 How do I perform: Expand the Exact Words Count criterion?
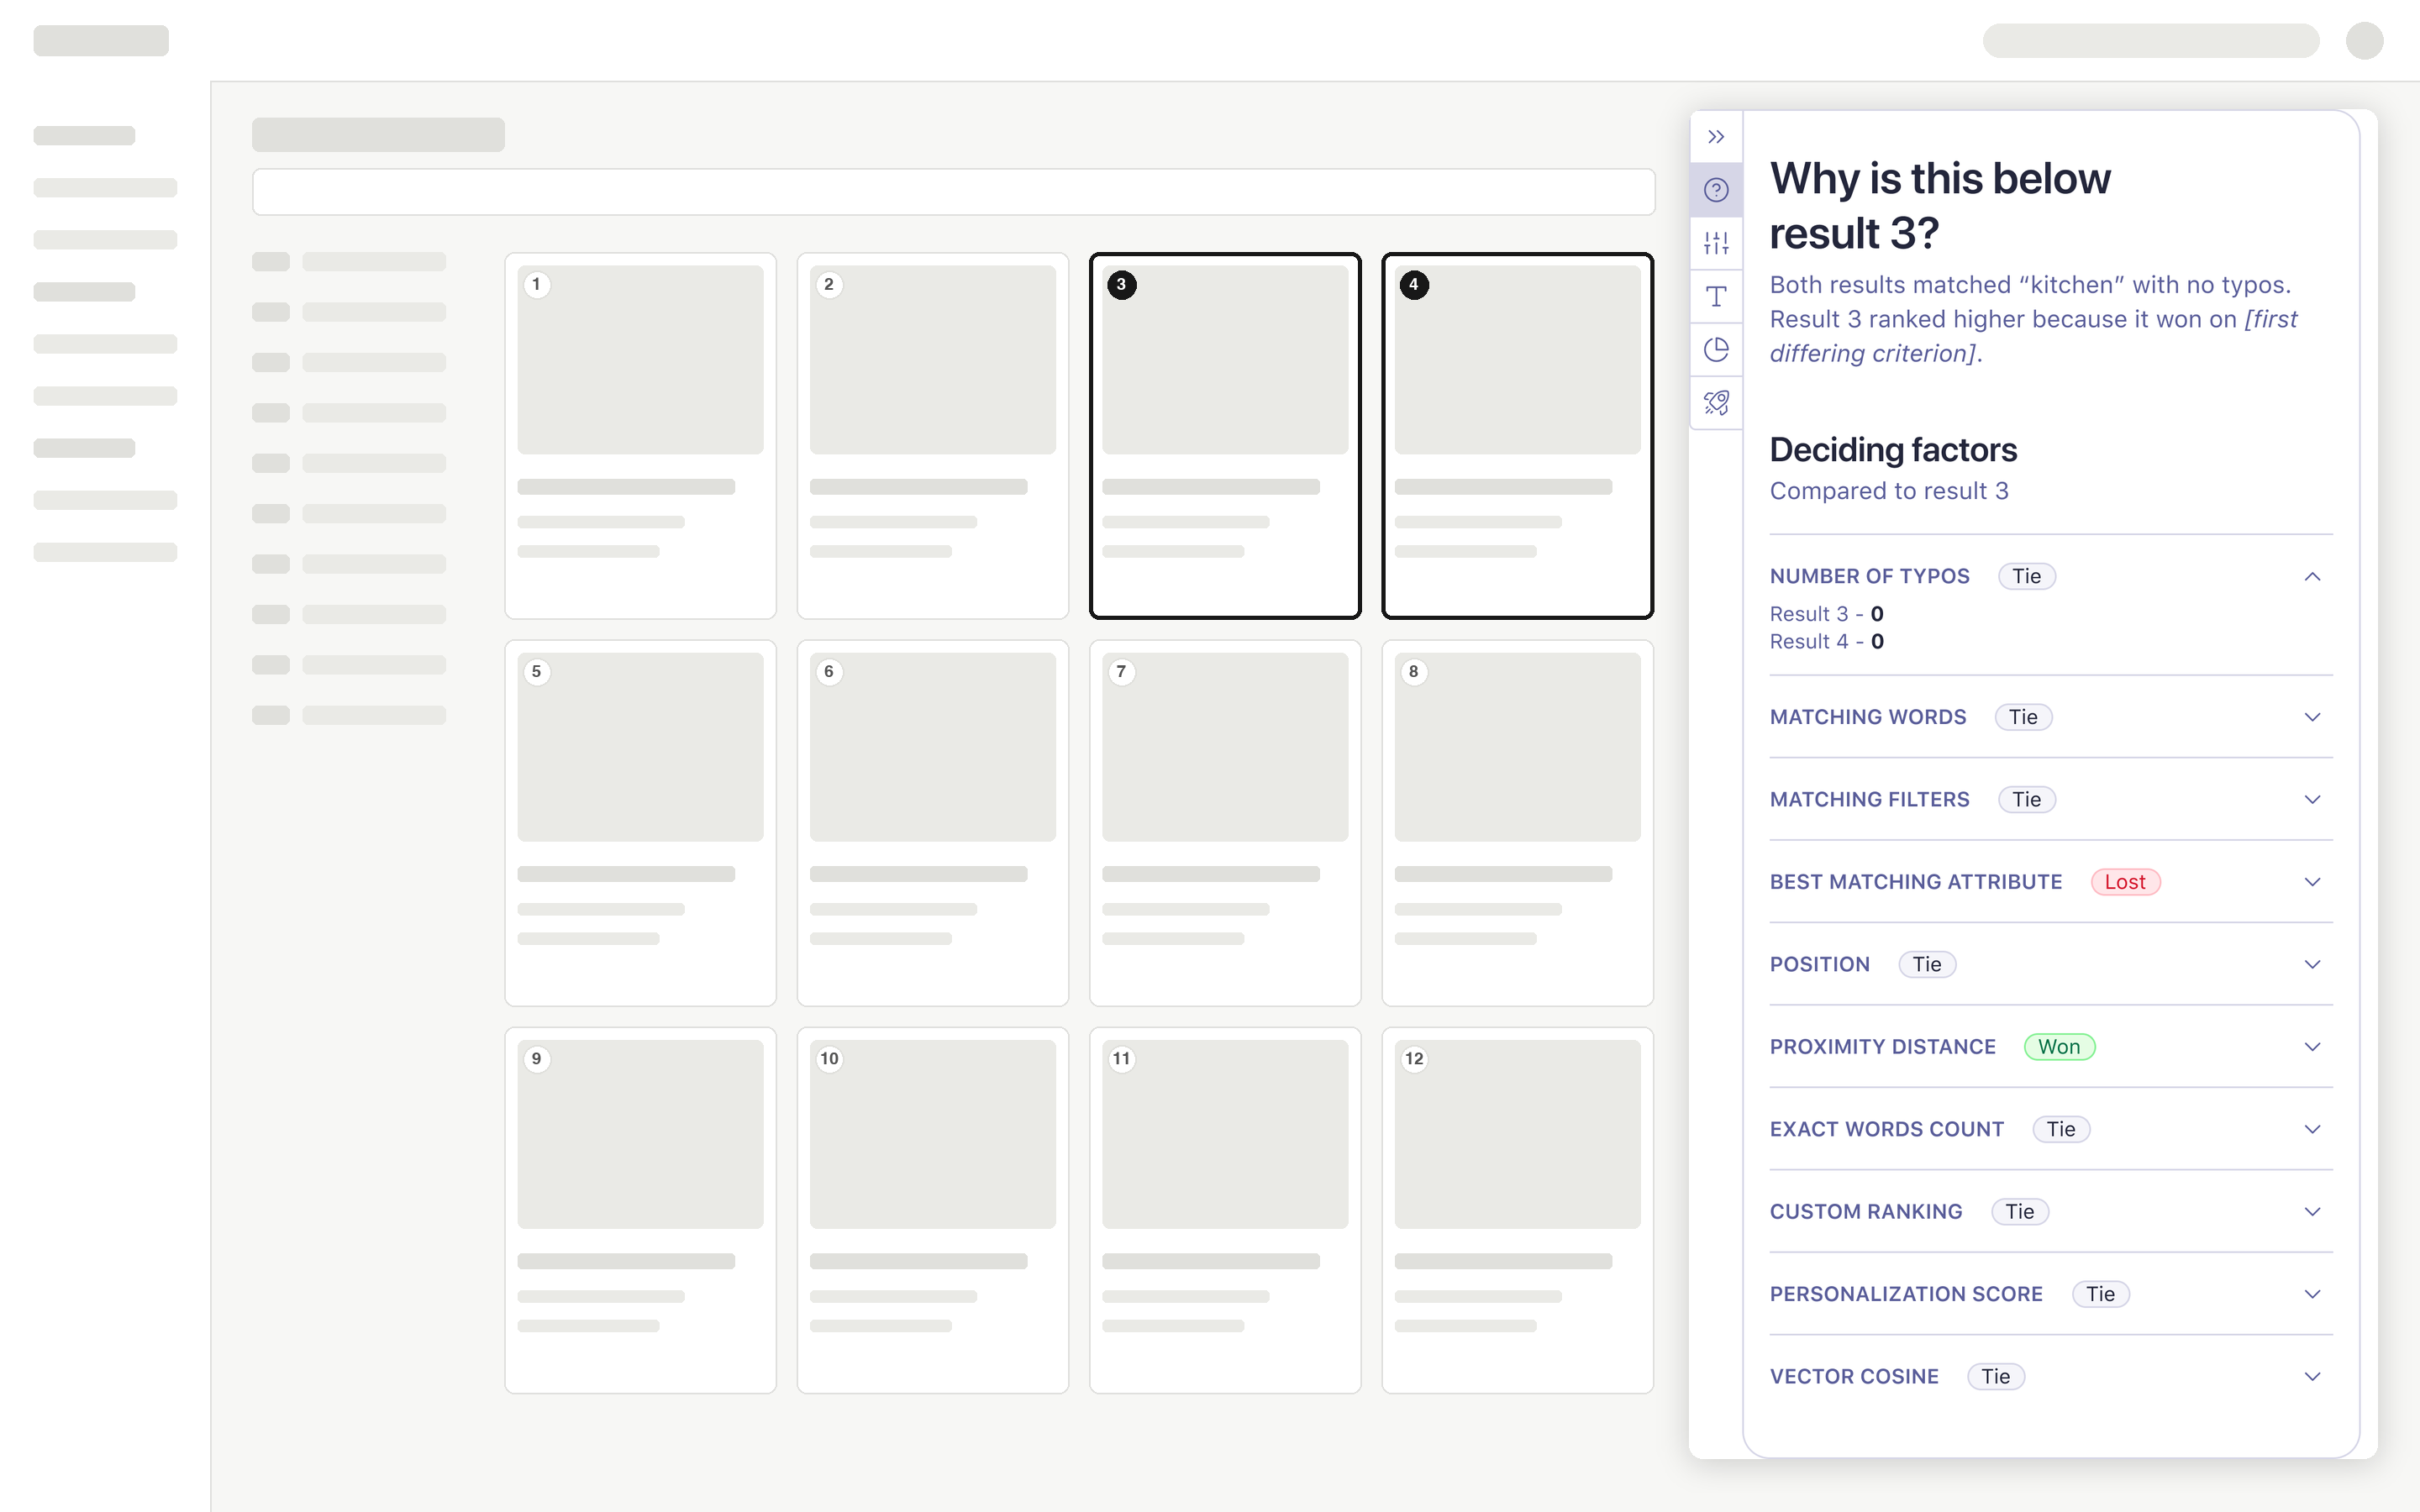tap(2312, 1129)
